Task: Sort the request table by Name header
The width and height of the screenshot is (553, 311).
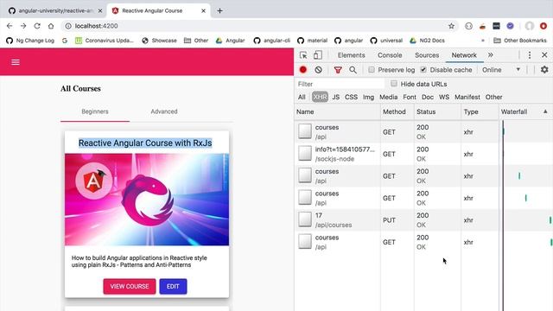Action: coord(338,111)
